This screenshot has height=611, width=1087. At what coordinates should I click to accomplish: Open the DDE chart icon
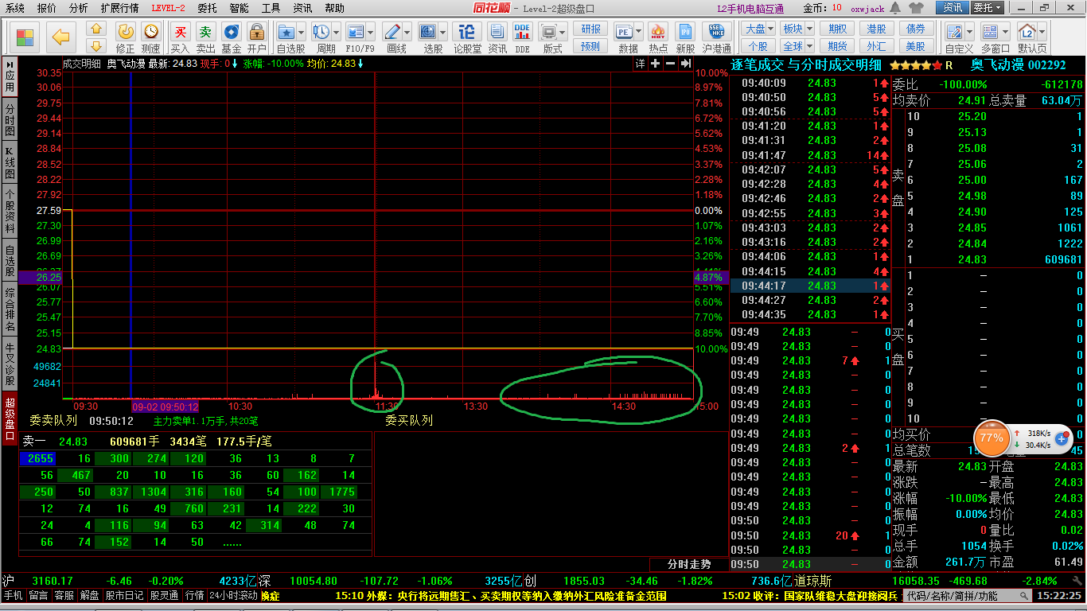coord(522,32)
